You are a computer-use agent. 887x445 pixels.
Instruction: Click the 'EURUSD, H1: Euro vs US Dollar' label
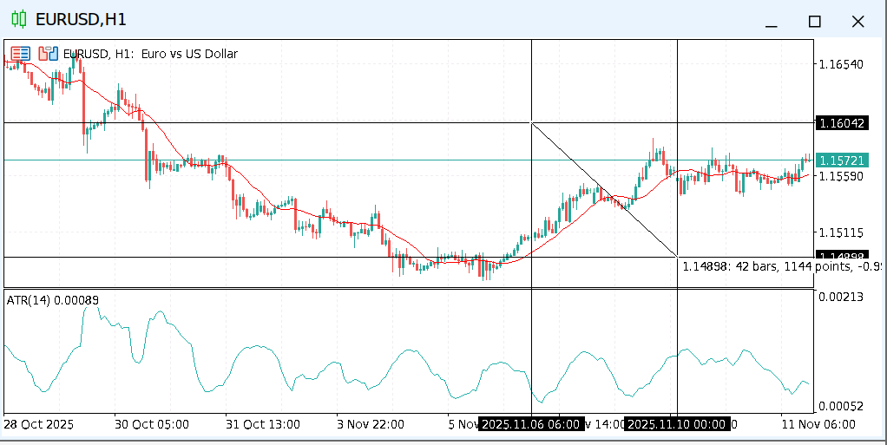pos(150,55)
